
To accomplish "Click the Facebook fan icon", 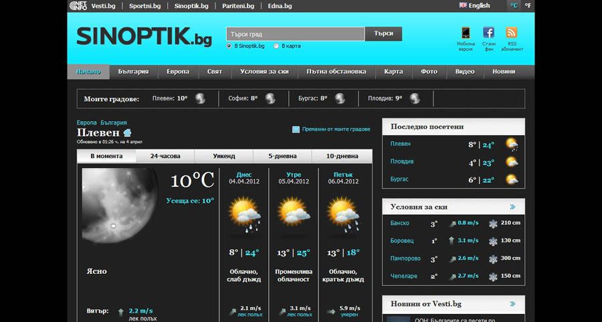I will (x=489, y=32).
